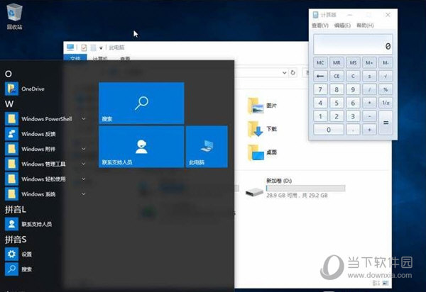Switch to details view in Explorer status bar

point(376,283)
